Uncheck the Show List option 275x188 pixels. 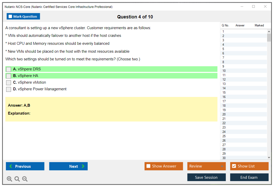pos(234,166)
